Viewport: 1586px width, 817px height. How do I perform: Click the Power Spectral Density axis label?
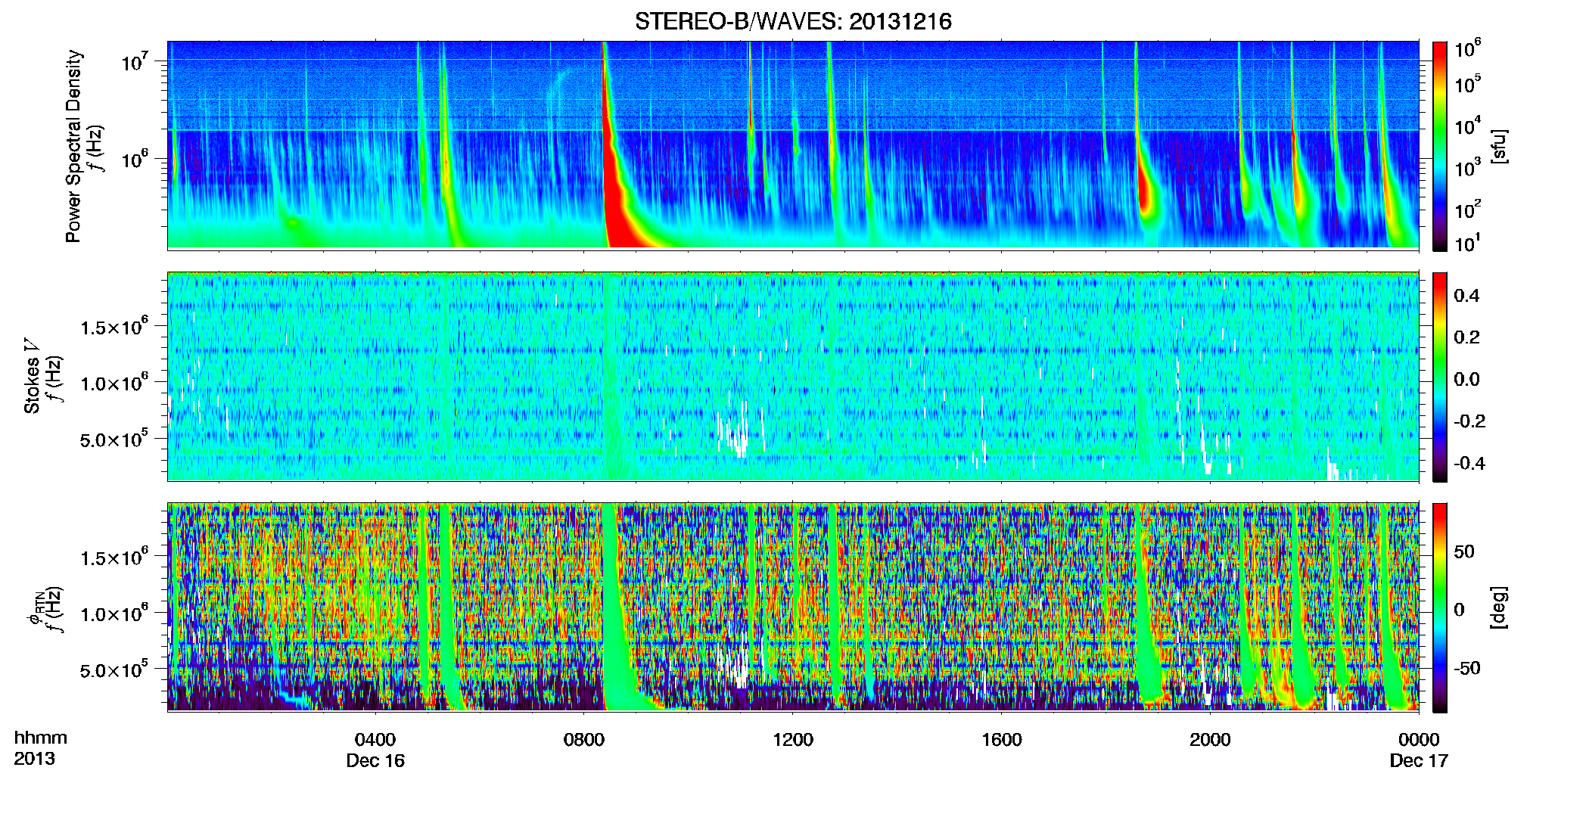click(x=73, y=146)
